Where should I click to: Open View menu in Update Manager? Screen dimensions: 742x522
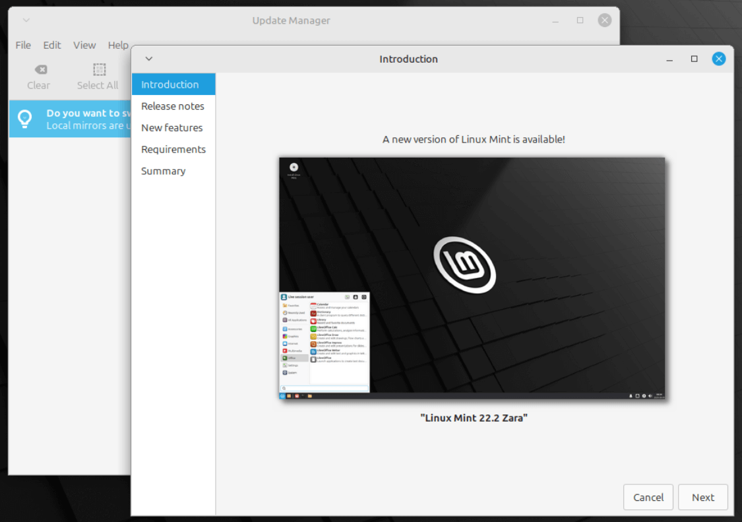(x=84, y=45)
